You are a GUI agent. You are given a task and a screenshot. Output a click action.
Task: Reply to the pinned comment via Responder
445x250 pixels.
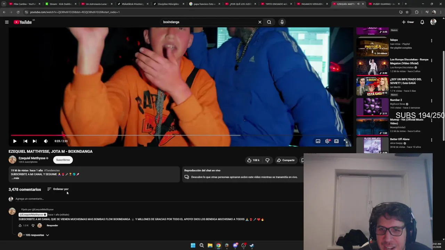(52, 226)
